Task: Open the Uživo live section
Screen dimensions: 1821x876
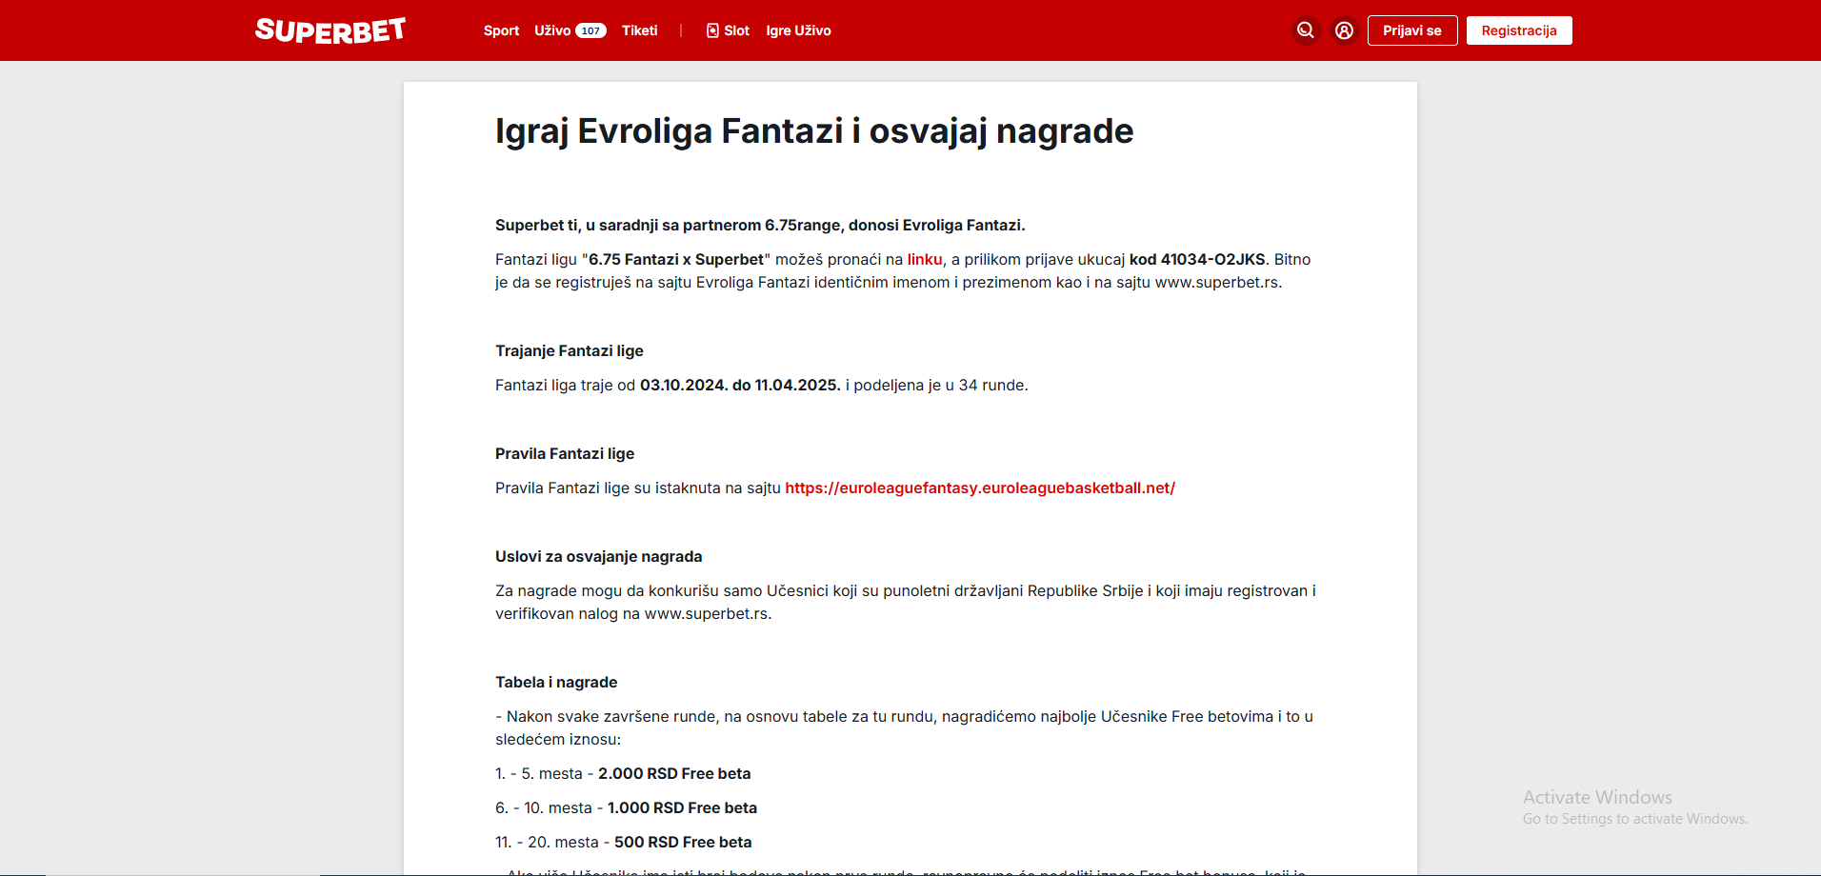Action: pyautogui.click(x=552, y=30)
